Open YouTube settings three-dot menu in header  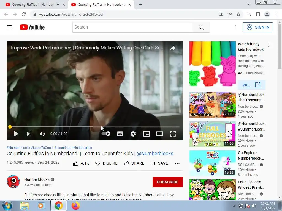pyautogui.click(x=235, y=27)
